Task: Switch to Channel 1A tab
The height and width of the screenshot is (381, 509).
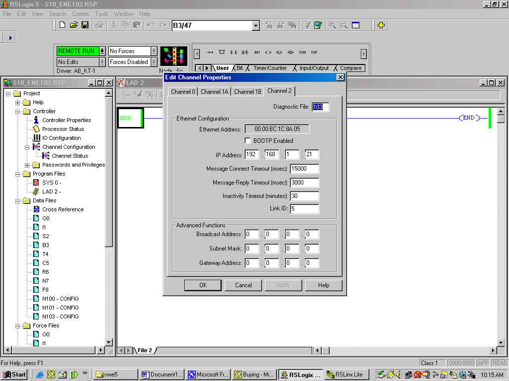Action: pyautogui.click(x=215, y=92)
